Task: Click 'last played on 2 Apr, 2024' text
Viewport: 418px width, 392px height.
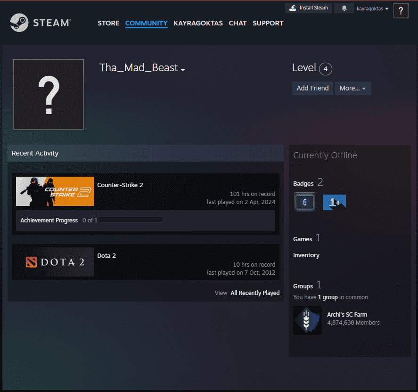Action: [x=241, y=202]
